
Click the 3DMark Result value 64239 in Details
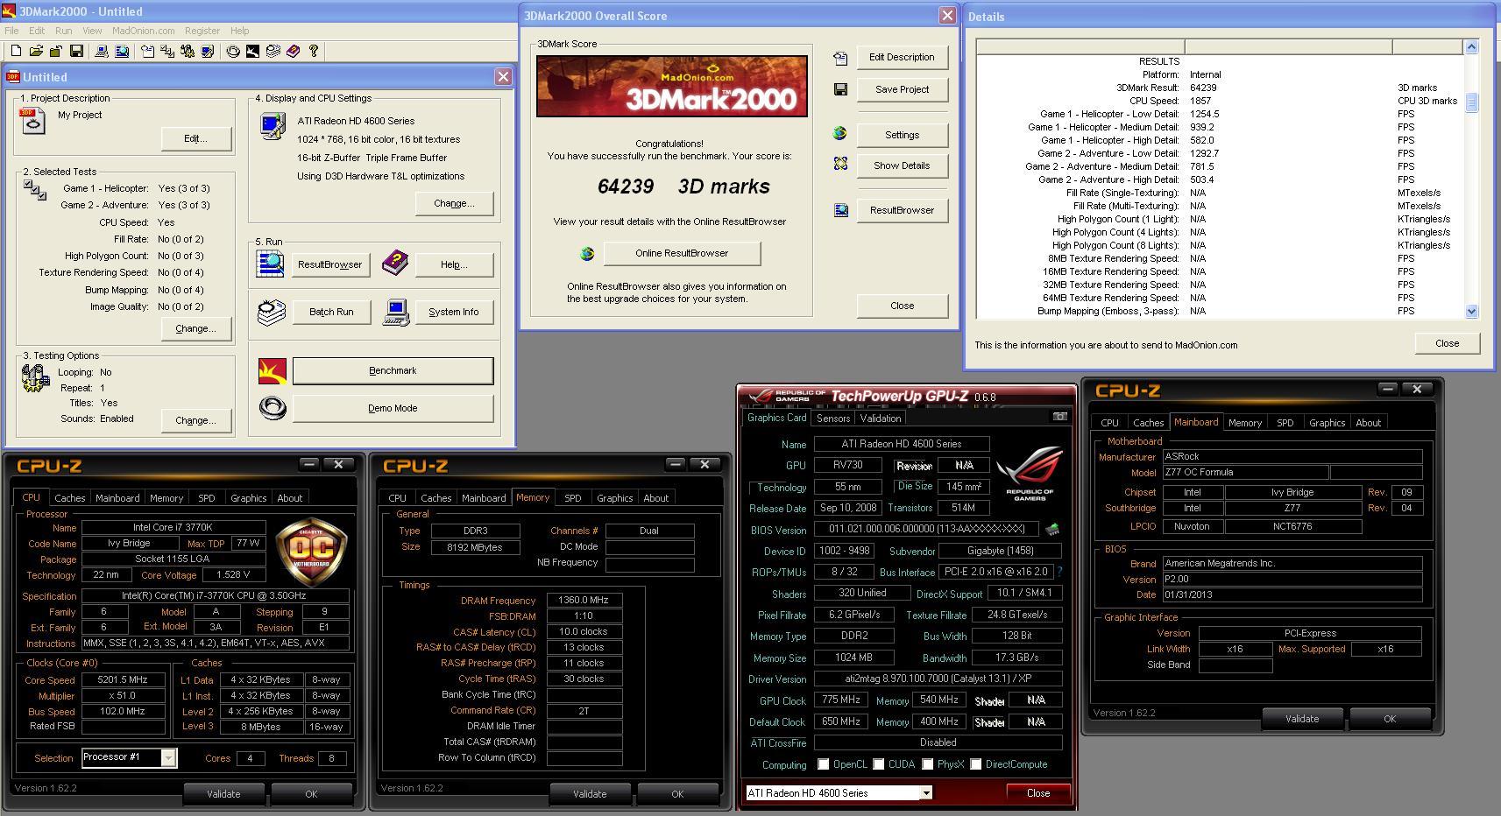1203,88
